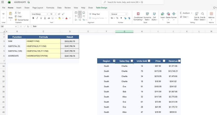
Task: Click the Redo arrow icon
Action: click(3, 18)
